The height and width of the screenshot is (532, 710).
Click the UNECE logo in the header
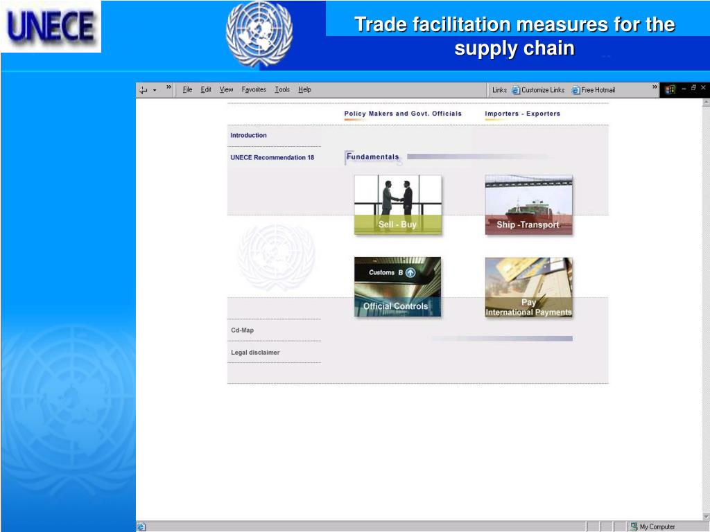[x=51, y=26]
